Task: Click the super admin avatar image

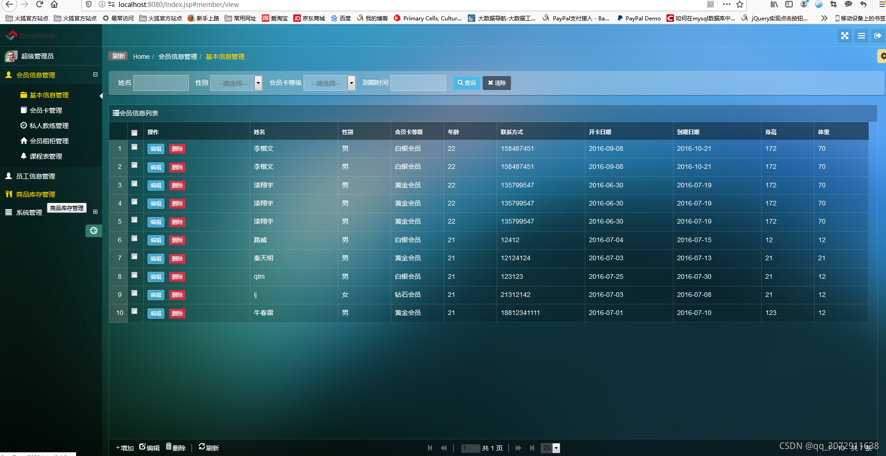Action: (11, 56)
